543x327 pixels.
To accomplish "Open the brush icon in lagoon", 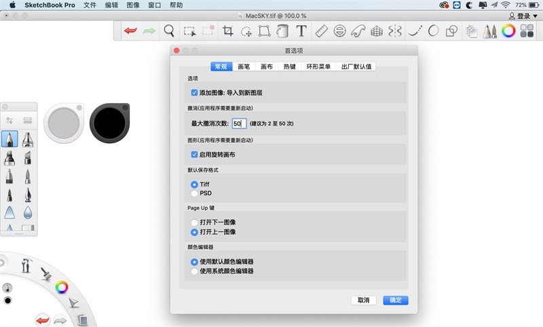I will coord(46,273).
